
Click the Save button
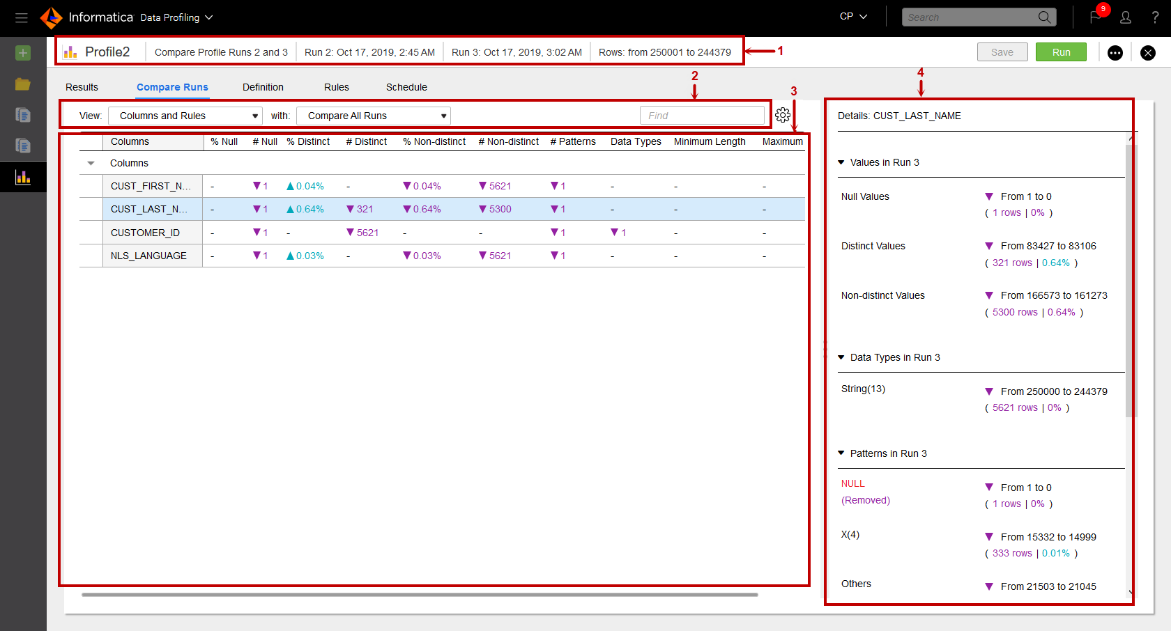[x=1002, y=52]
